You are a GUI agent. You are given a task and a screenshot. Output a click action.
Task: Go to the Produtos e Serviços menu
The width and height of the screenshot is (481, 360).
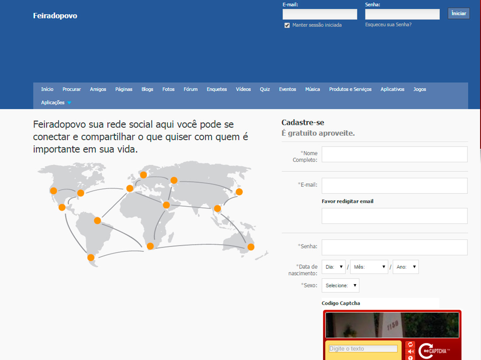pos(350,89)
